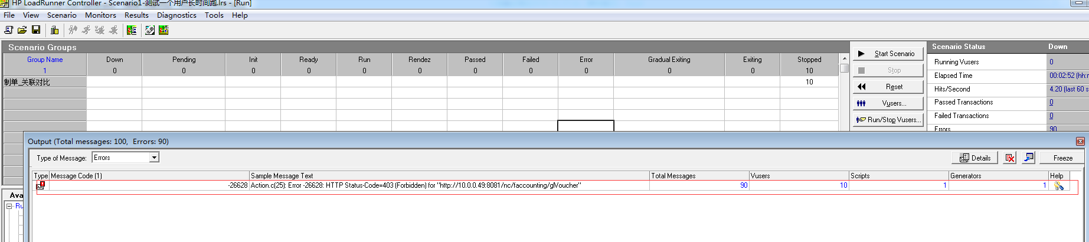Click the Rendez column header

419,60
